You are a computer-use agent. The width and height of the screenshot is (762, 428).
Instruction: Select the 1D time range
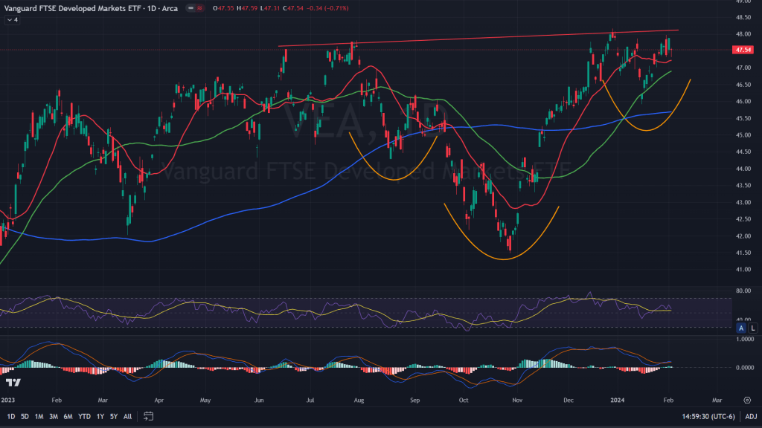pos(11,416)
